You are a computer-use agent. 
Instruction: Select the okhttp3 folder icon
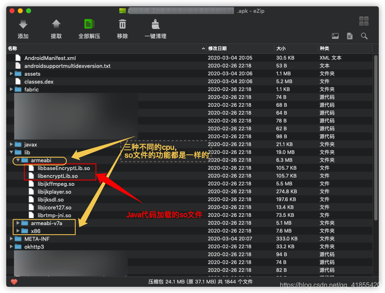[18, 247]
